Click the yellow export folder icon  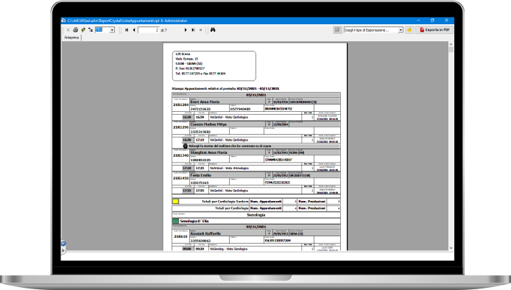409,29
